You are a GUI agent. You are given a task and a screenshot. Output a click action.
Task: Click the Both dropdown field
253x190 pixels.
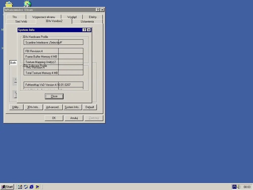[x=13, y=63]
